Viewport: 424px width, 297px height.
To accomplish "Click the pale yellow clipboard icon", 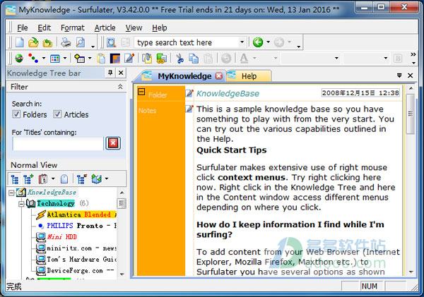I will [x=101, y=59].
